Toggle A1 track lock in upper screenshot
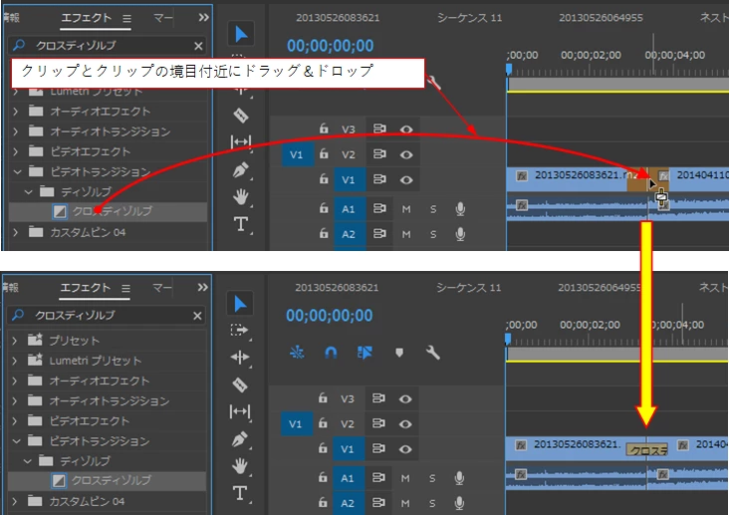Screen dimensions: 729x515 click(324, 208)
